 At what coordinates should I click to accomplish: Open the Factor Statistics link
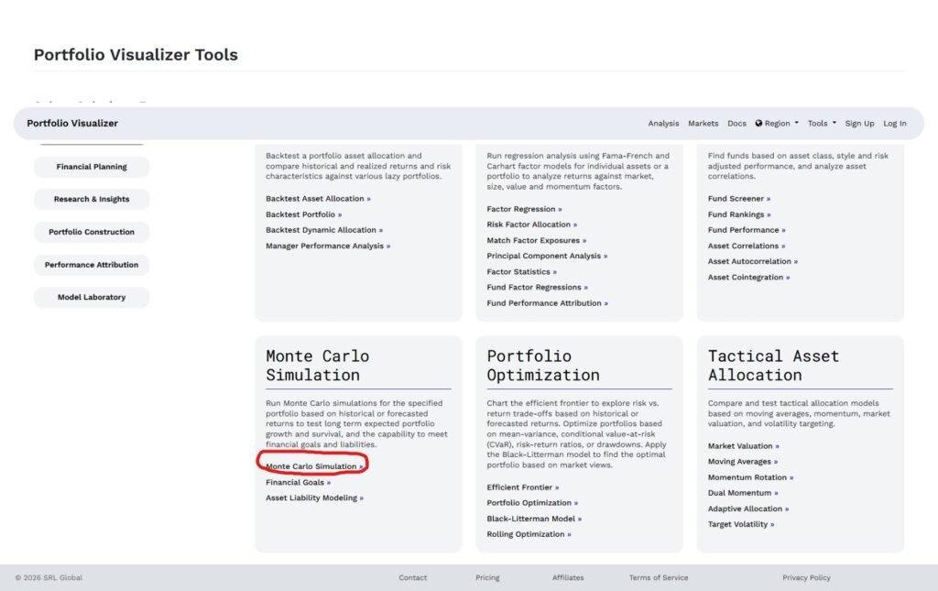(x=521, y=271)
